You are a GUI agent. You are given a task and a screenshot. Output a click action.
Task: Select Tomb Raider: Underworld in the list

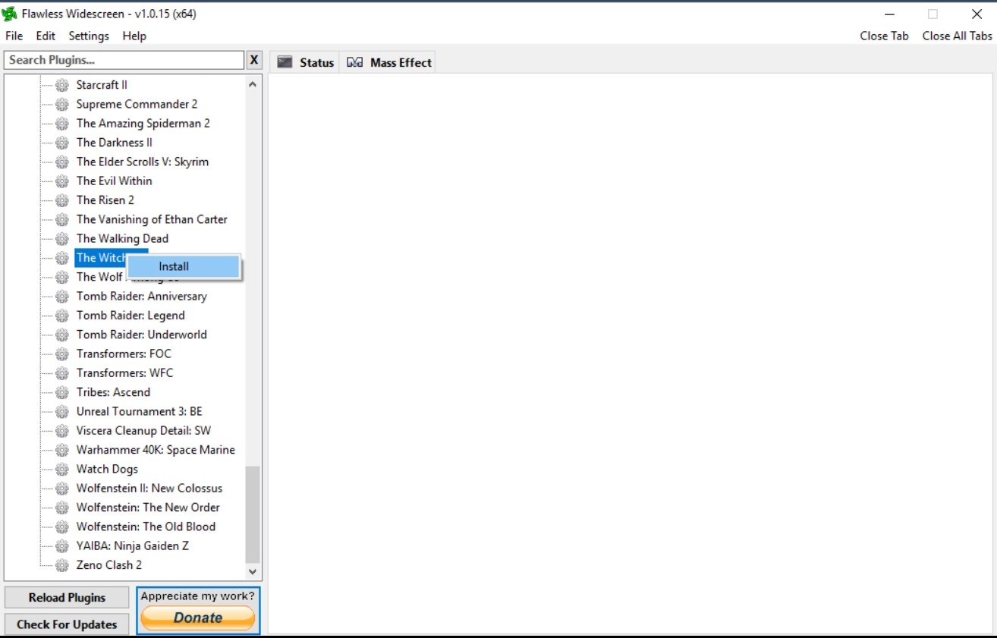(141, 335)
